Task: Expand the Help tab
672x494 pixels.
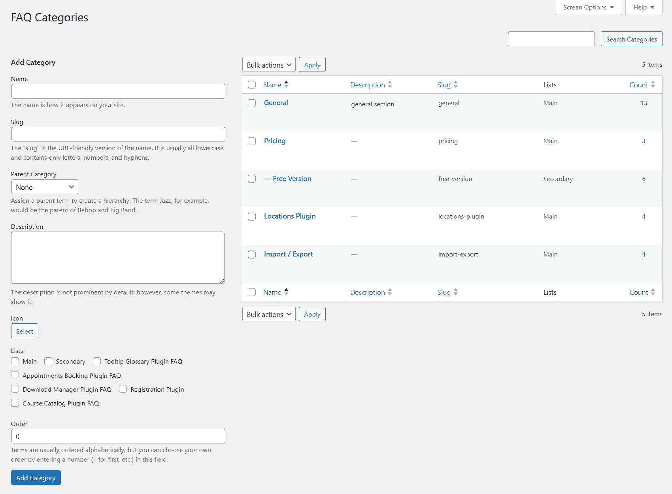Action: click(x=644, y=8)
